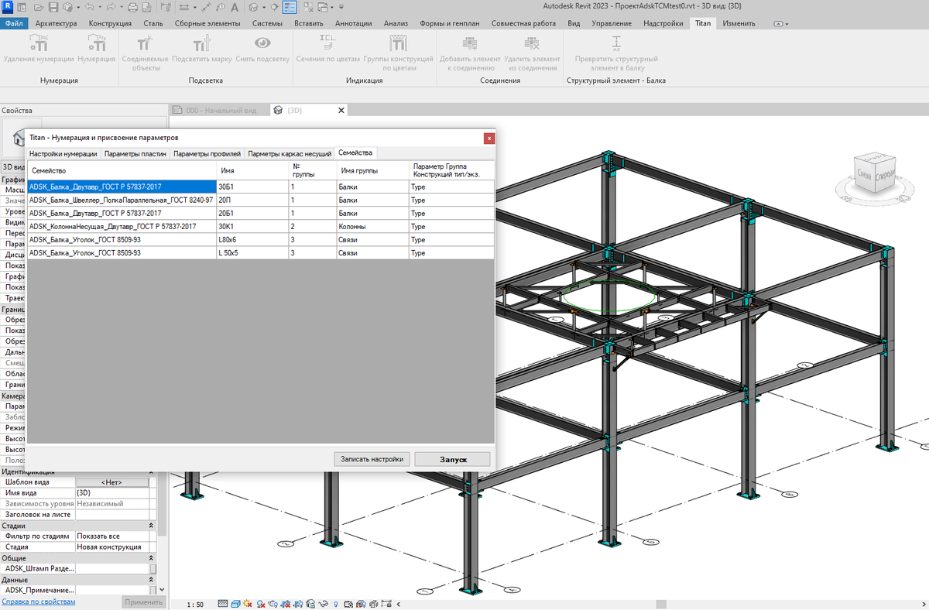Viewport: 929px width, 610px height.
Task: Click the view scale 1 : 50
Action: point(194,604)
